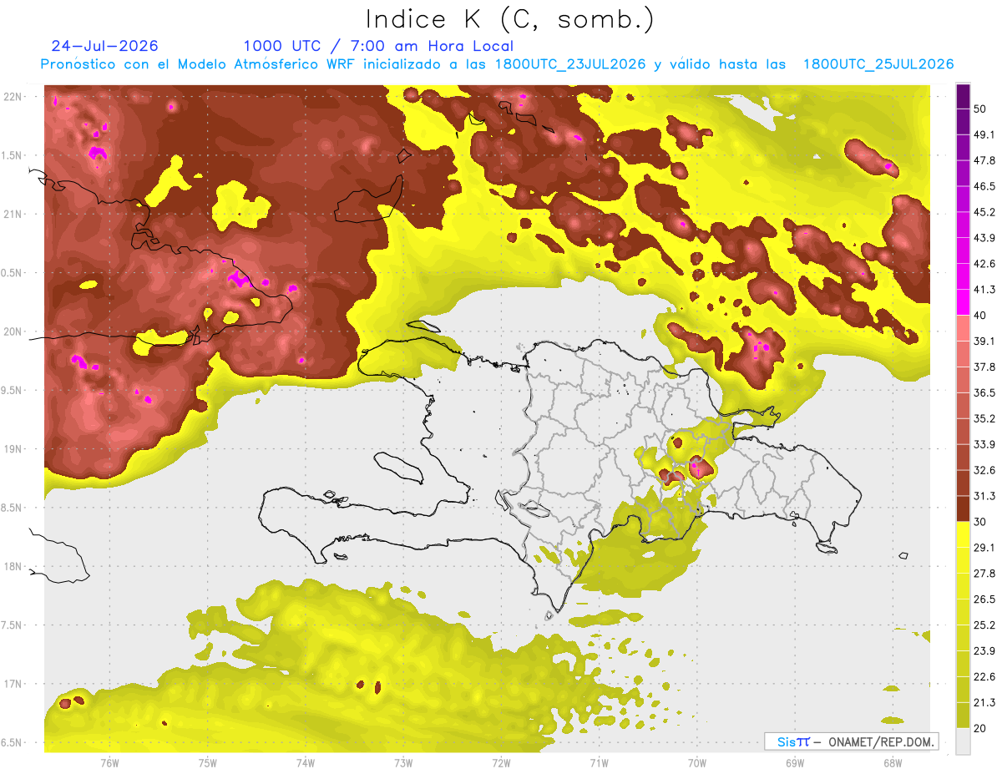
Task: Click colorbar value '31.3'
Action: coord(984,496)
